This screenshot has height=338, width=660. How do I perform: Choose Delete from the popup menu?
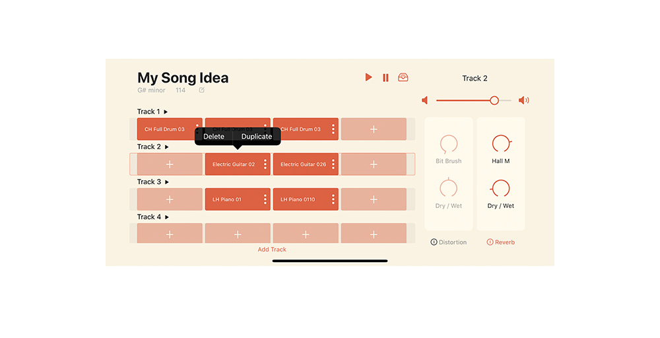point(214,137)
